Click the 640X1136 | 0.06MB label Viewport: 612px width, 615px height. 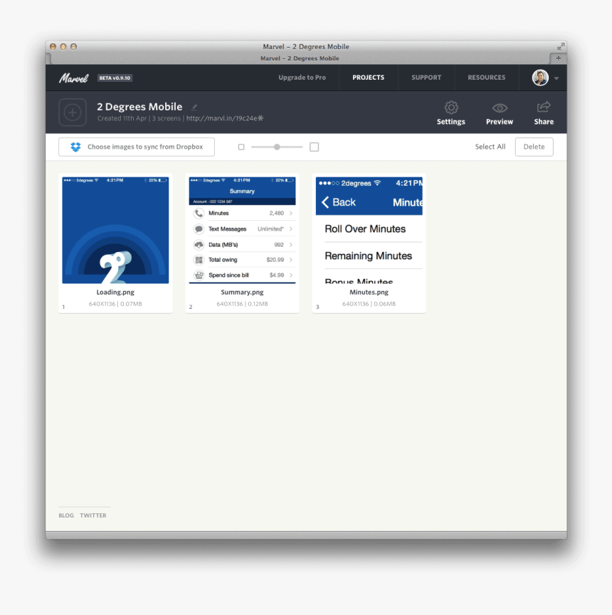click(x=369, y=304)
